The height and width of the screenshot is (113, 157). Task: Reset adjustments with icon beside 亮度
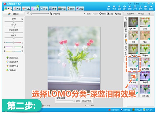point(22,19)
